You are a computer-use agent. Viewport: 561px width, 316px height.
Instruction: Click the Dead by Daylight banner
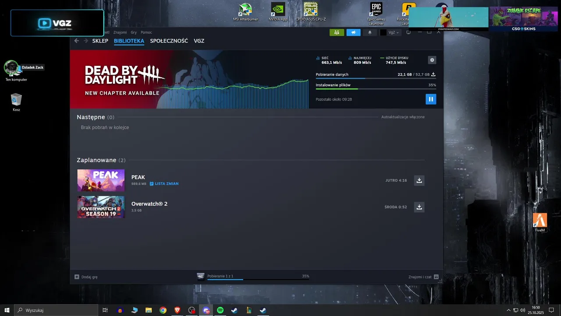tap(188, 79)
